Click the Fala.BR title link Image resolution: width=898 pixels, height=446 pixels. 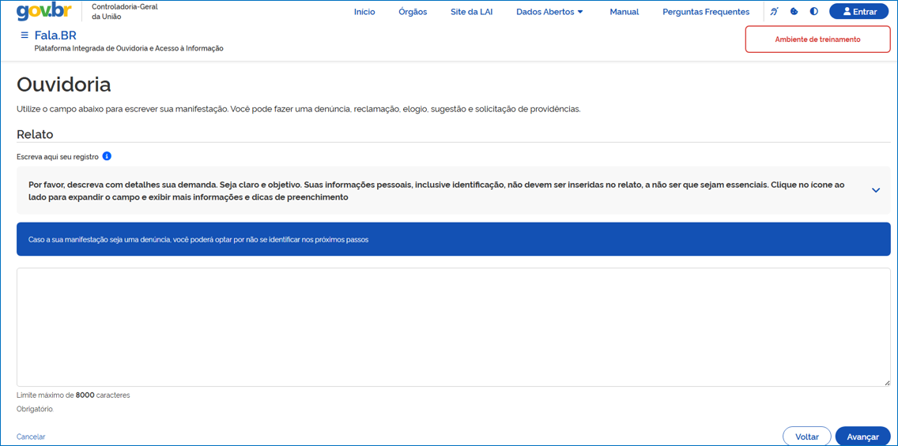click(x=55, y=36)
